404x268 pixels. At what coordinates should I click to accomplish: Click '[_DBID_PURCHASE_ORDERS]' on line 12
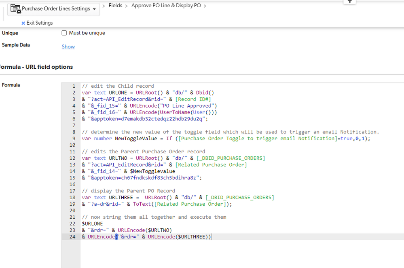[x=231, y=158]
